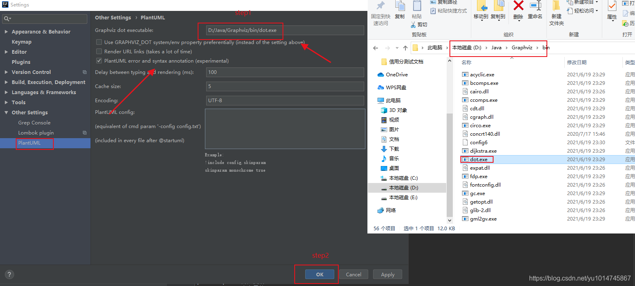Sort files by 名称 (Name) column header

(x=466, y=63)
